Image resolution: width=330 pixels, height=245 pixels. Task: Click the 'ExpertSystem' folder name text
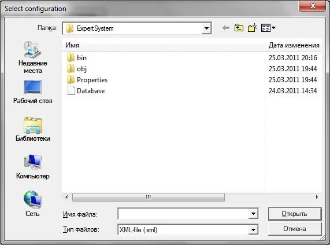(95, 28)
